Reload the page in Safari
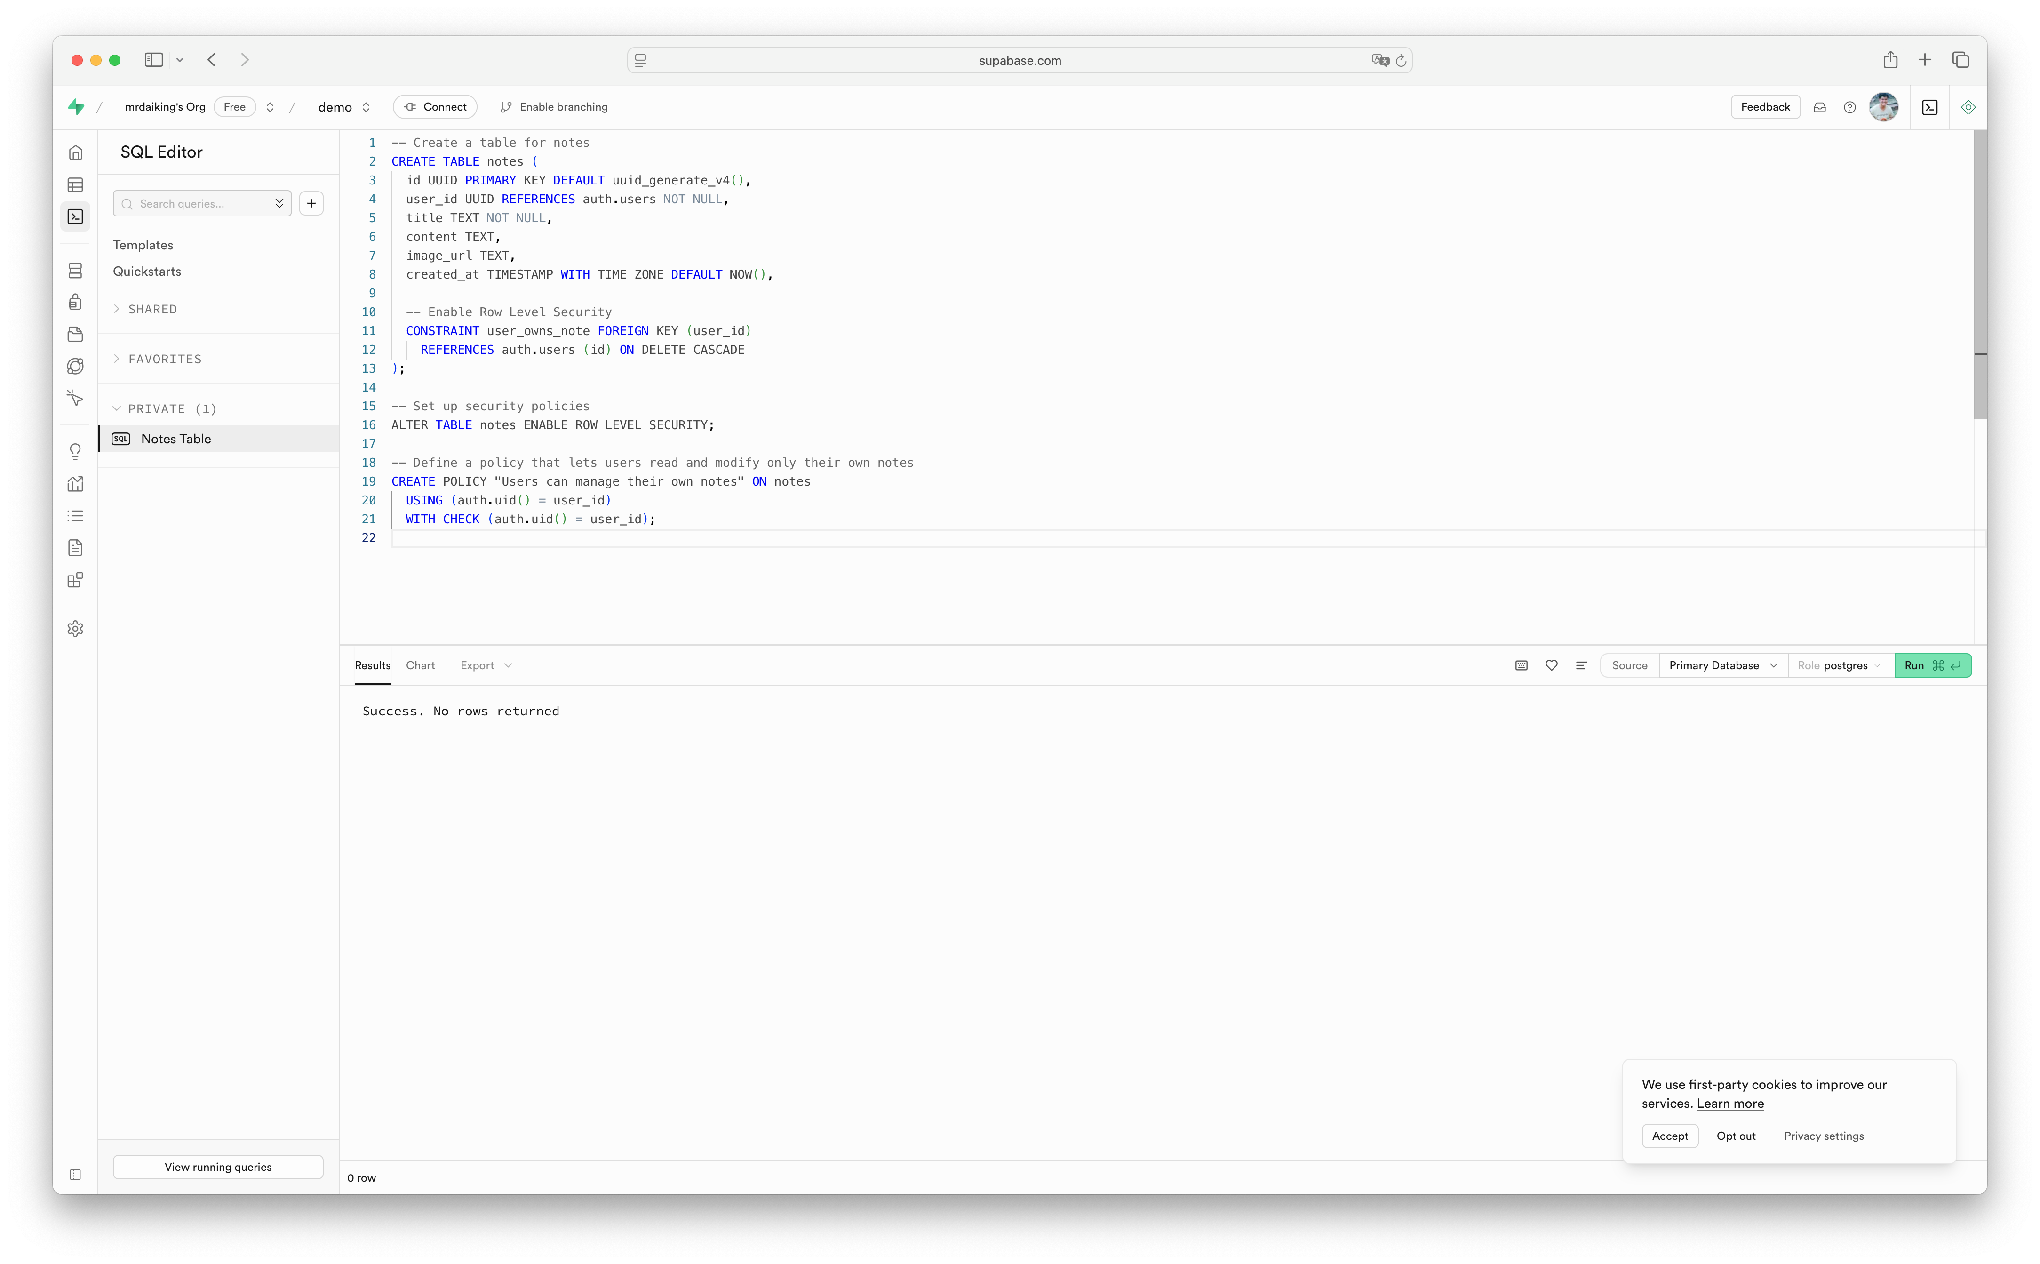Image resolution: width=2040 pixels, height=1264 pixels. [1401, 60]
